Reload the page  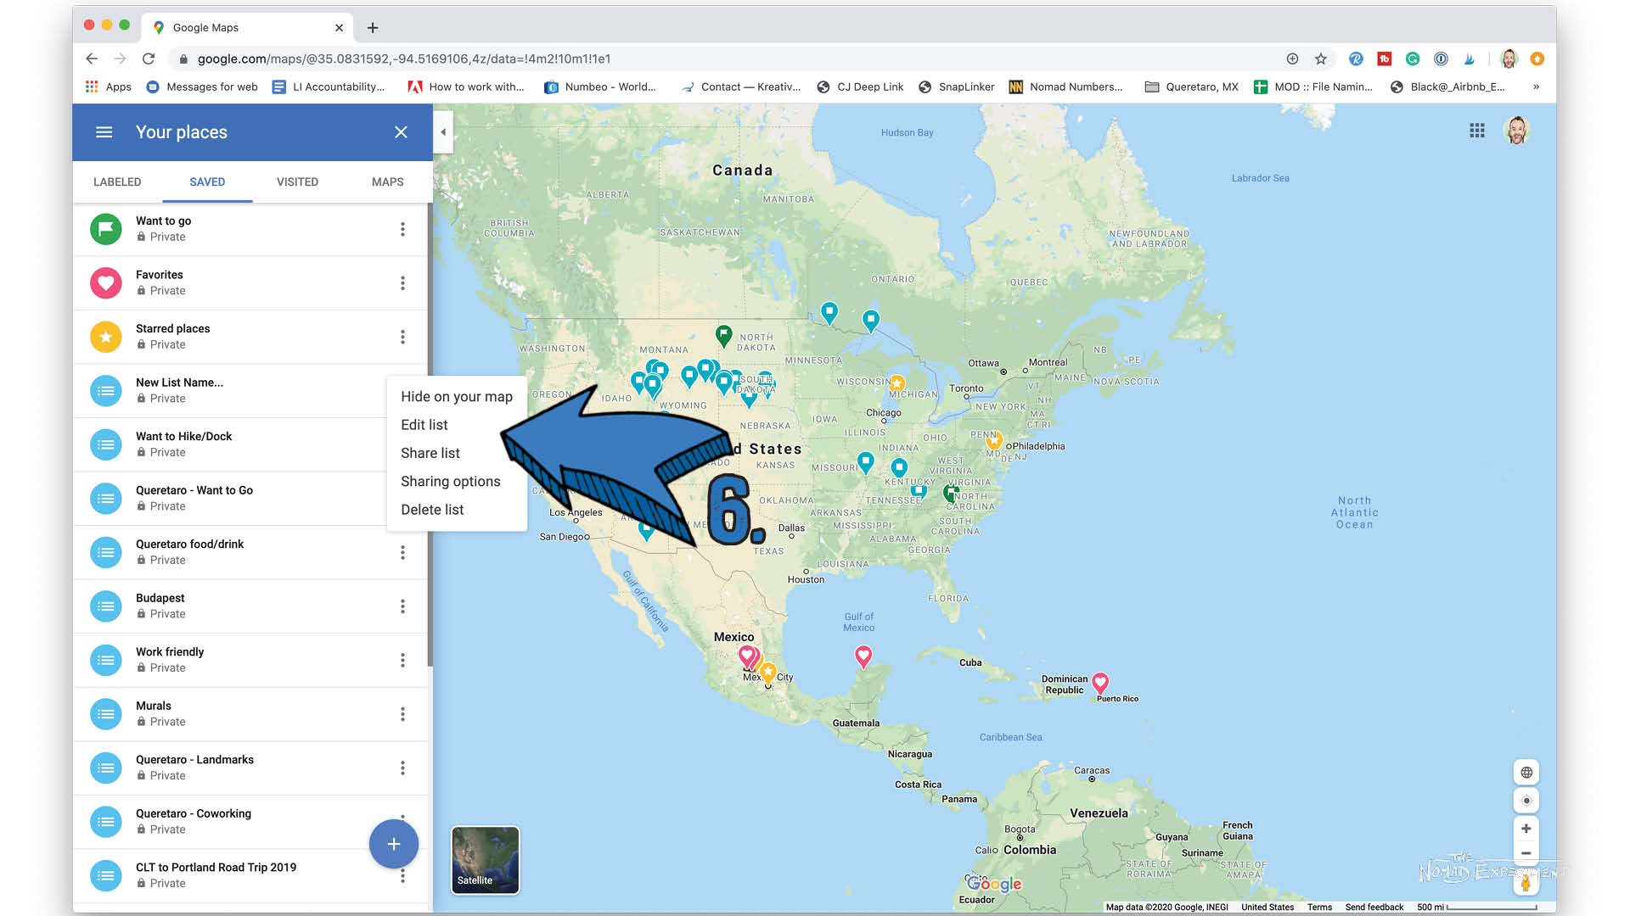point(149,59)
